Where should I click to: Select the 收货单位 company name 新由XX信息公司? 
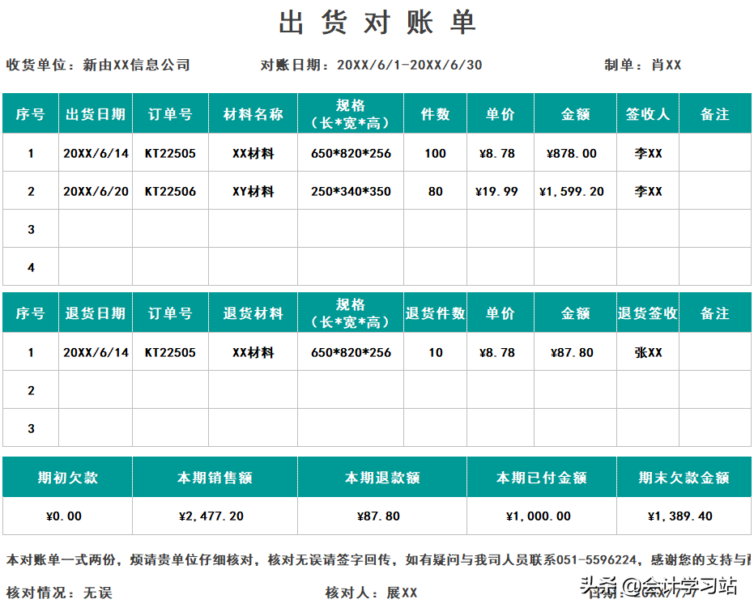134,66
